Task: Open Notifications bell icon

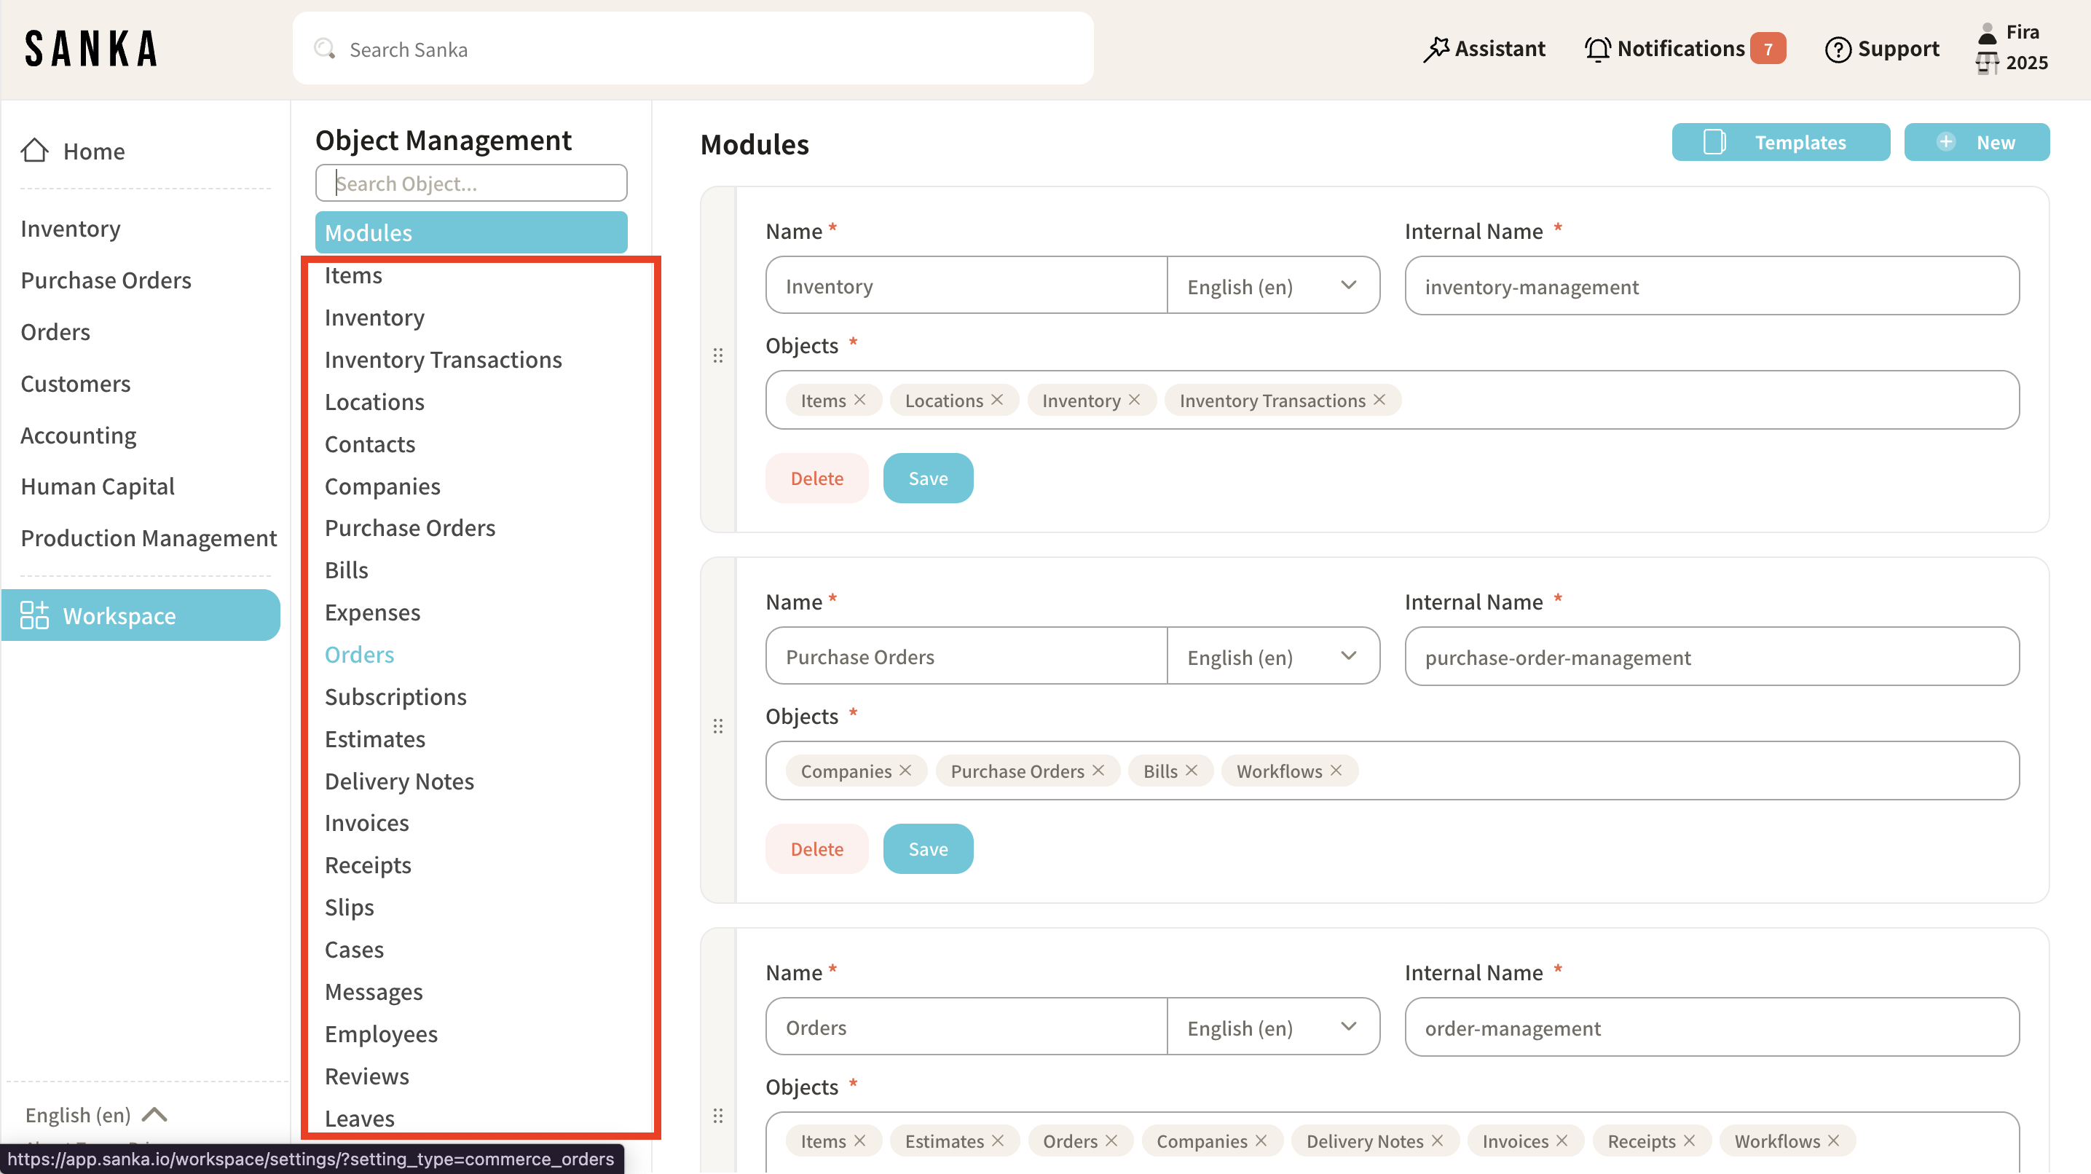Action: pos(1596,50)
